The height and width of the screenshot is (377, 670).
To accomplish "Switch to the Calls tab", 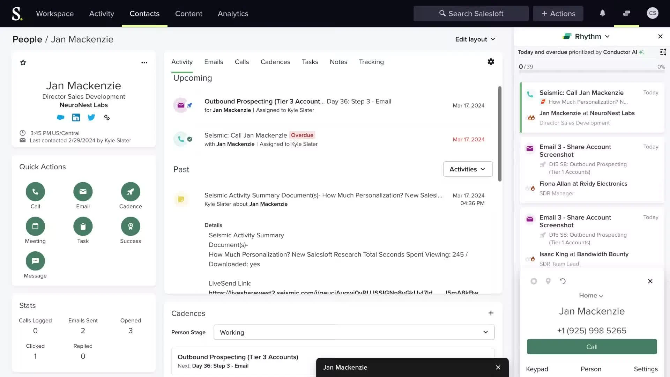I will click(x=242, y=62).
